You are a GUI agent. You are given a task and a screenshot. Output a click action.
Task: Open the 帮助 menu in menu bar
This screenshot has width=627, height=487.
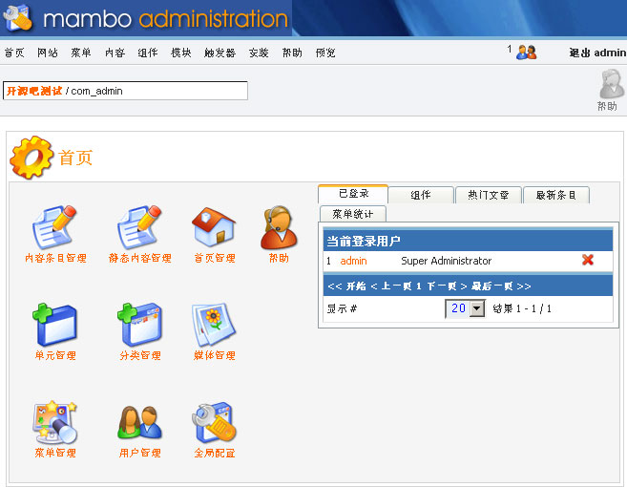(292, 53)
